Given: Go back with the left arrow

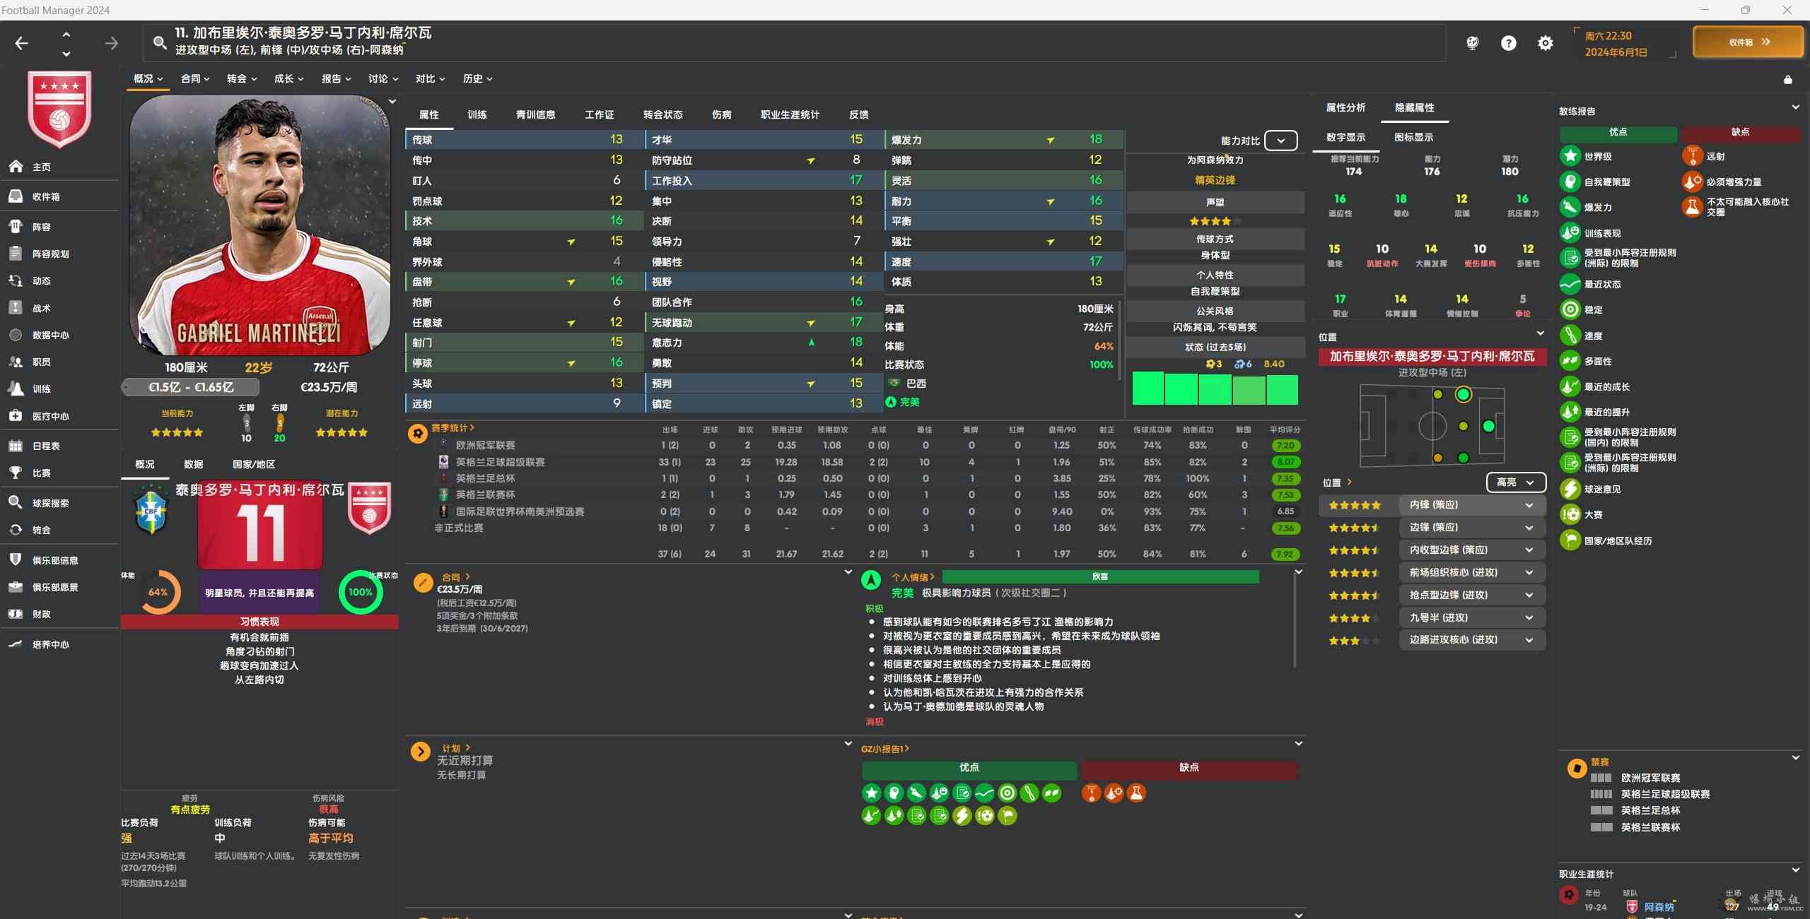Looking at the screenshot, I should click(22, 43).
